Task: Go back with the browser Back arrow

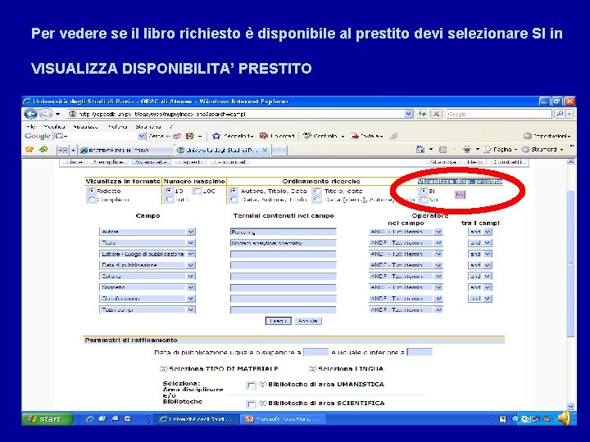Action: [x=30, y=114]
